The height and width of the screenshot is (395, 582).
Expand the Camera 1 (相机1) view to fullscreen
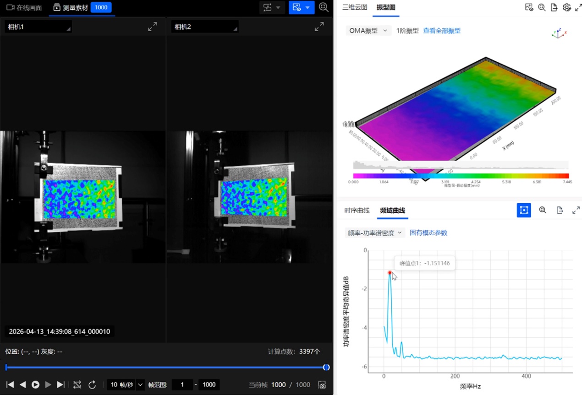(x=152, y=27)
